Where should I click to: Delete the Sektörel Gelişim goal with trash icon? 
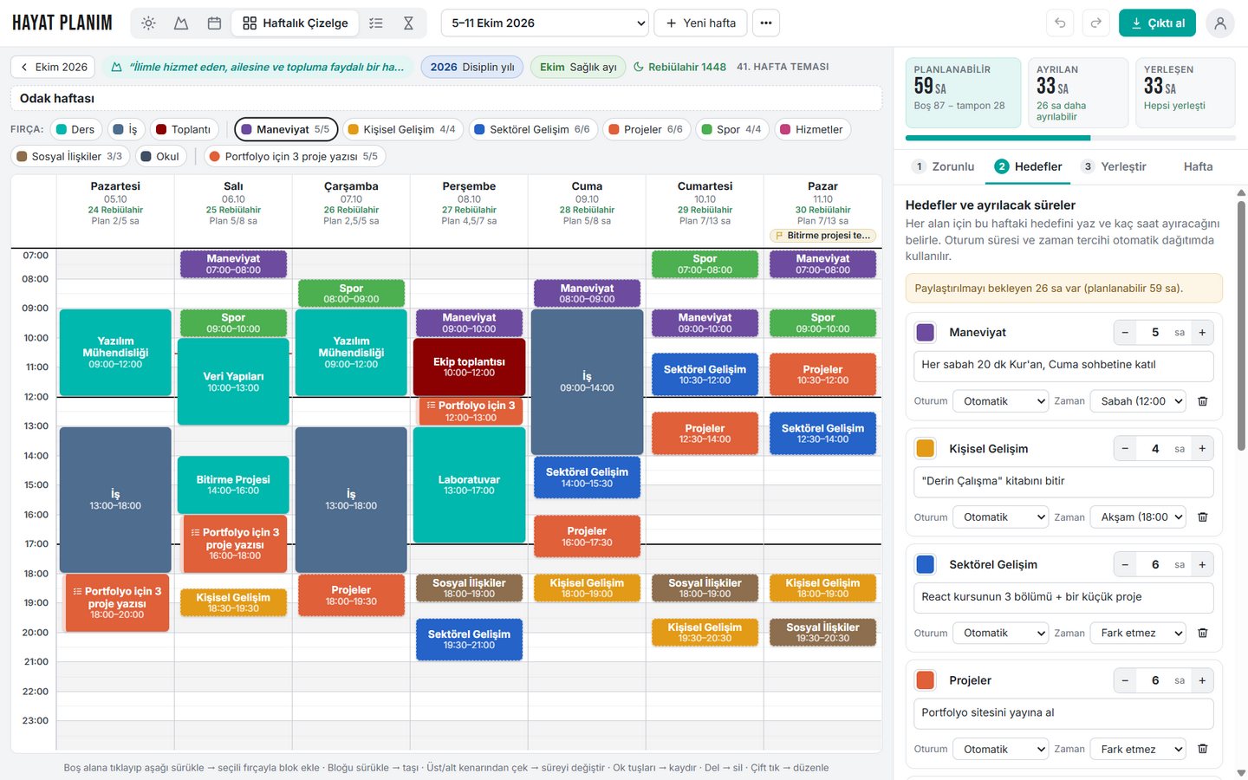1203,634
